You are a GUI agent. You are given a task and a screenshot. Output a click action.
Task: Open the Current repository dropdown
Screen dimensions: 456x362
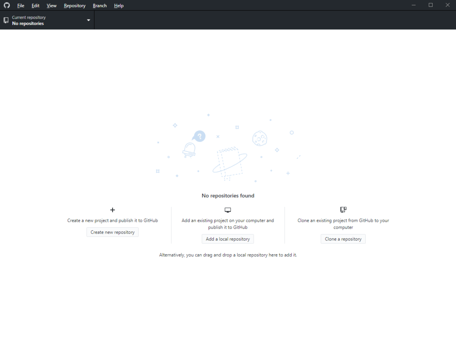[46, 20]
